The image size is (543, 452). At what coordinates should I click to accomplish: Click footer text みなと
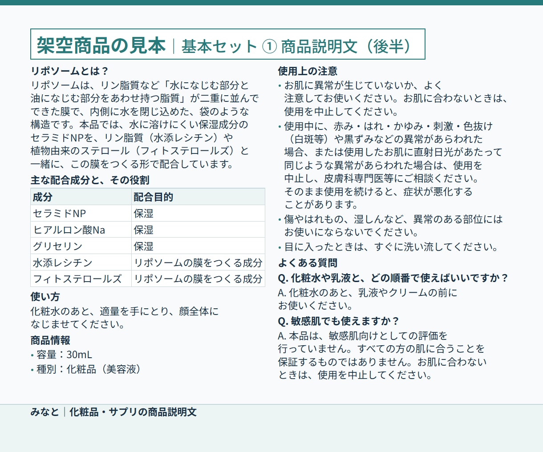[x=45, y=412]
